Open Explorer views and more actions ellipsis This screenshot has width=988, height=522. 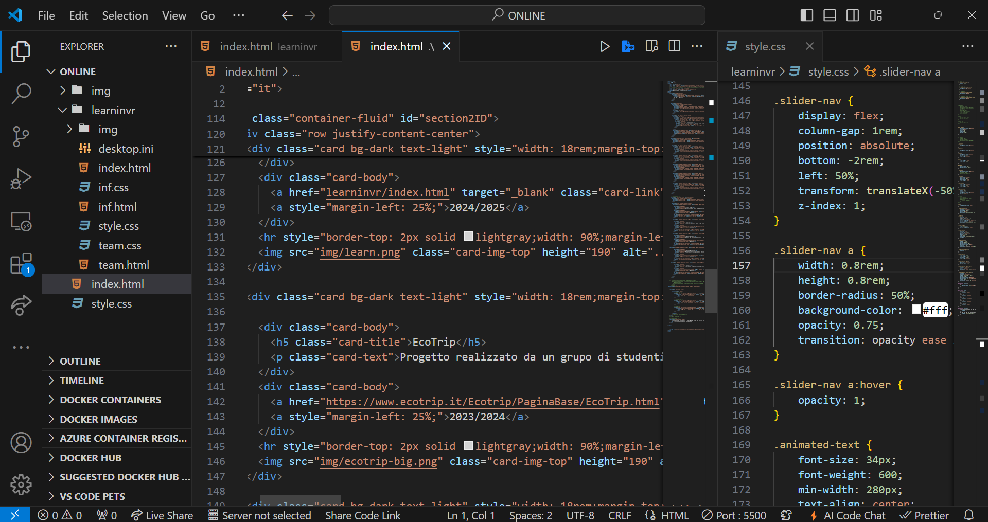click(171, 46)
